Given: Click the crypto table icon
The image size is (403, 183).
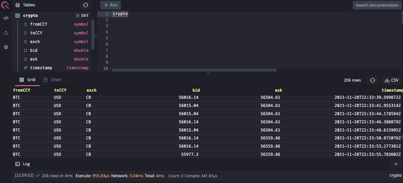Looking at the screenshot, I should (17, 16).
